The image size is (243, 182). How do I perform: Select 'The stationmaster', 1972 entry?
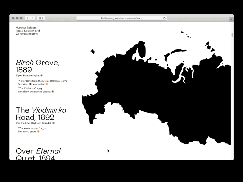click(x=33, y=129)
